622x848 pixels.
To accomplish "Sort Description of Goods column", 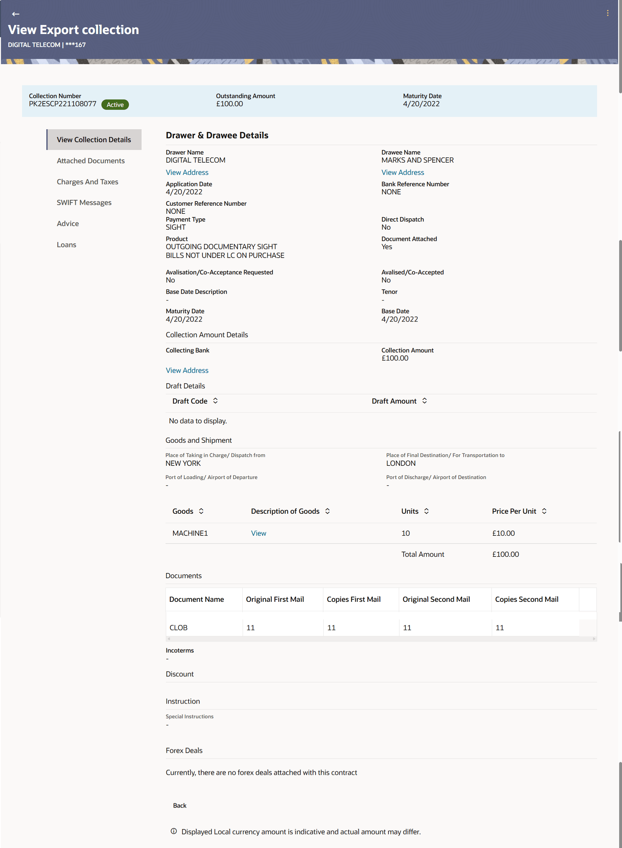I will [328, 511].
